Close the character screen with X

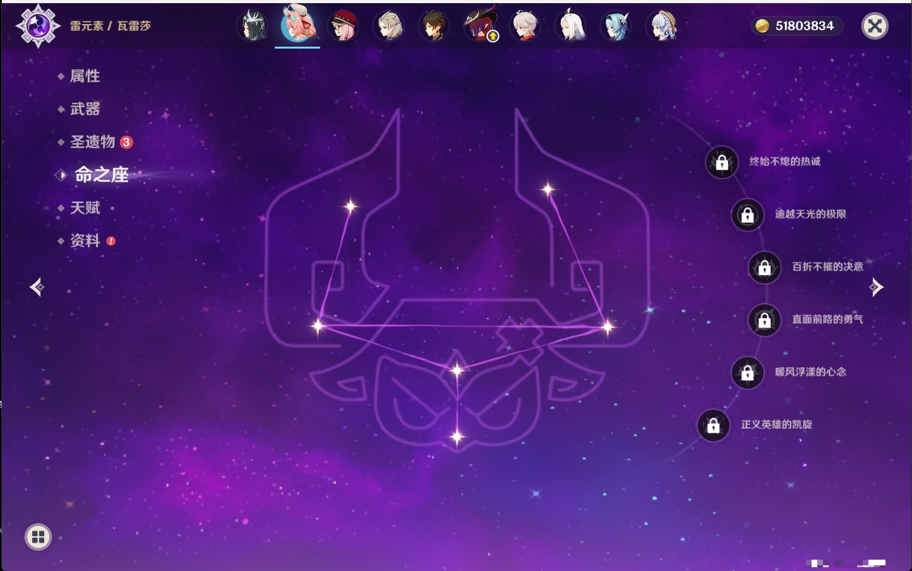[x=875, y=26]
